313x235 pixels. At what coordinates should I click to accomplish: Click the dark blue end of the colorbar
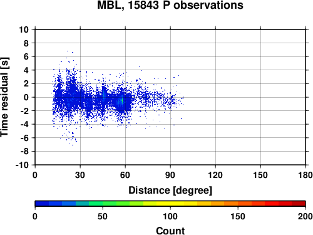[42, 204]
